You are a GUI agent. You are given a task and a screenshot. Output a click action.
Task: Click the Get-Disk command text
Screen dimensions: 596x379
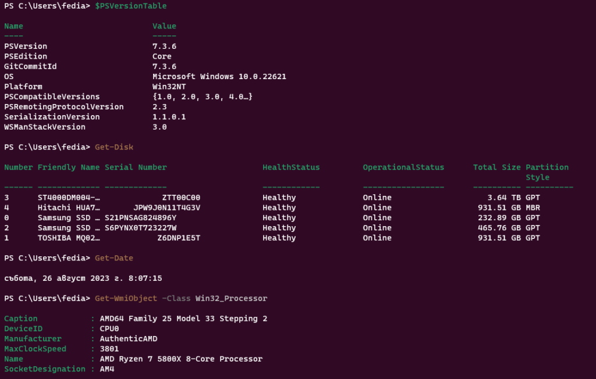pos(114,147)
